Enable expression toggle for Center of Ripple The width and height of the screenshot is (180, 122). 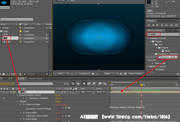coord(60,108)
